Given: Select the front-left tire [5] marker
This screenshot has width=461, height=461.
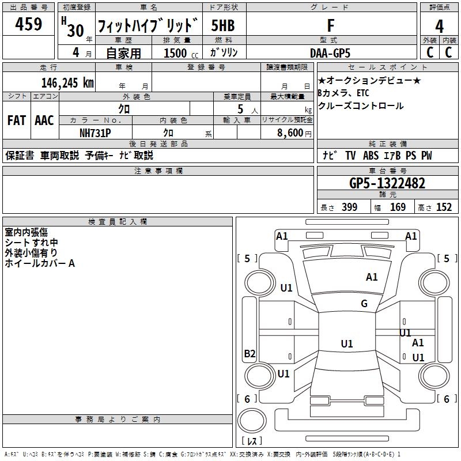Looking at the screenshot, I should click(247, 259).
